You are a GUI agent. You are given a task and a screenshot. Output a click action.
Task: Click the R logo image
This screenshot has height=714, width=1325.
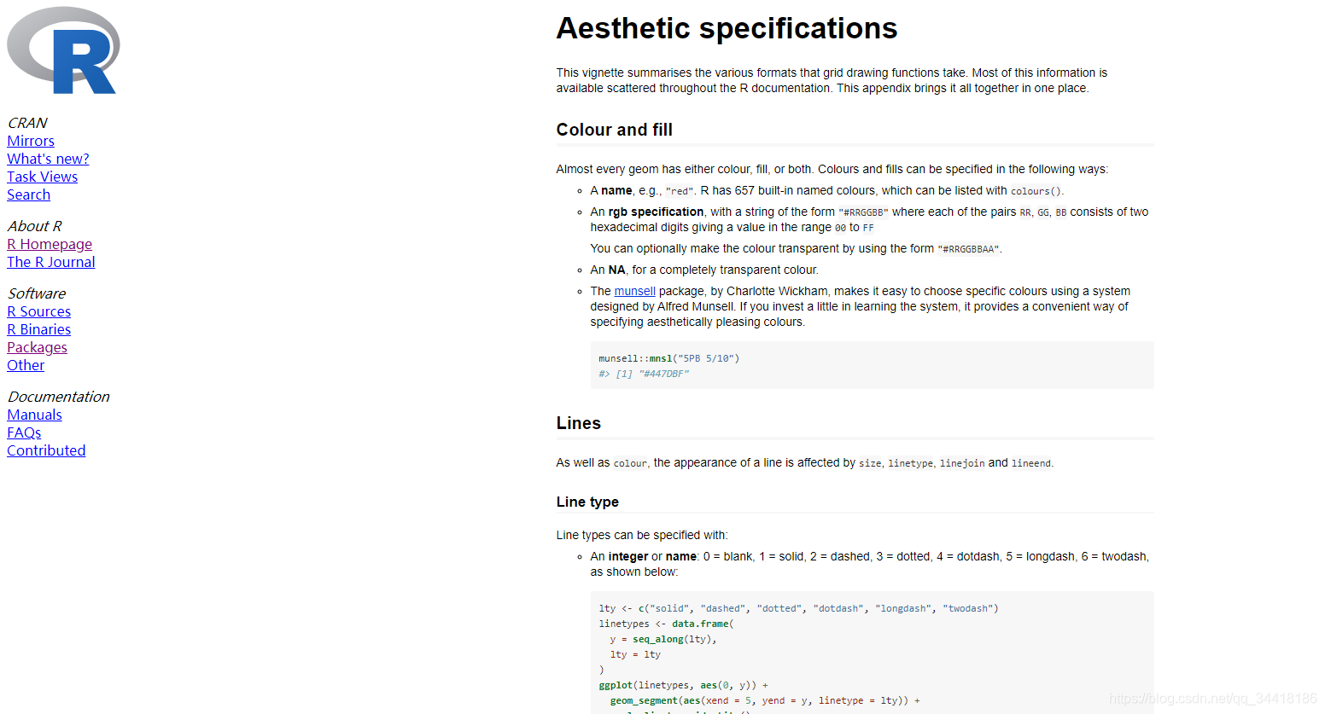coord(63,50)
